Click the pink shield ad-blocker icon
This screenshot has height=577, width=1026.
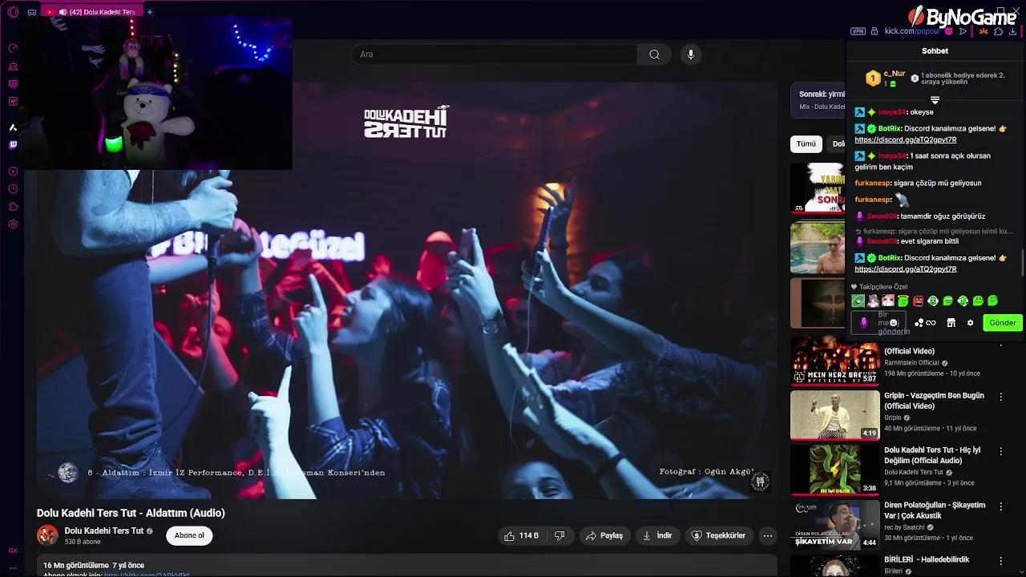click(949, 31)
